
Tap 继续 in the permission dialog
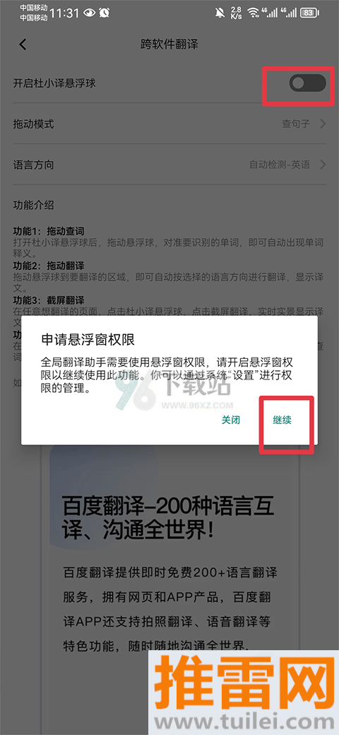pyautogui.click(x=282, y=420)
